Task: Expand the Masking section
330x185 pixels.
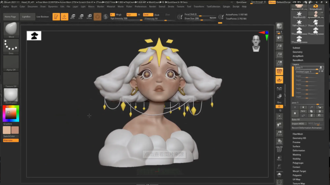Action: (297, 155)
